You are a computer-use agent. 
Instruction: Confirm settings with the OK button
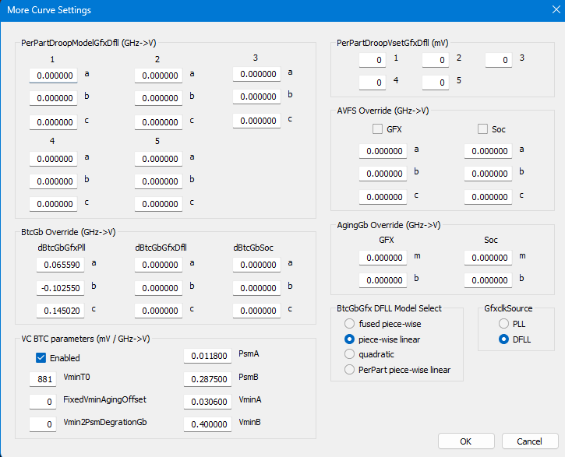click(466, 441)
